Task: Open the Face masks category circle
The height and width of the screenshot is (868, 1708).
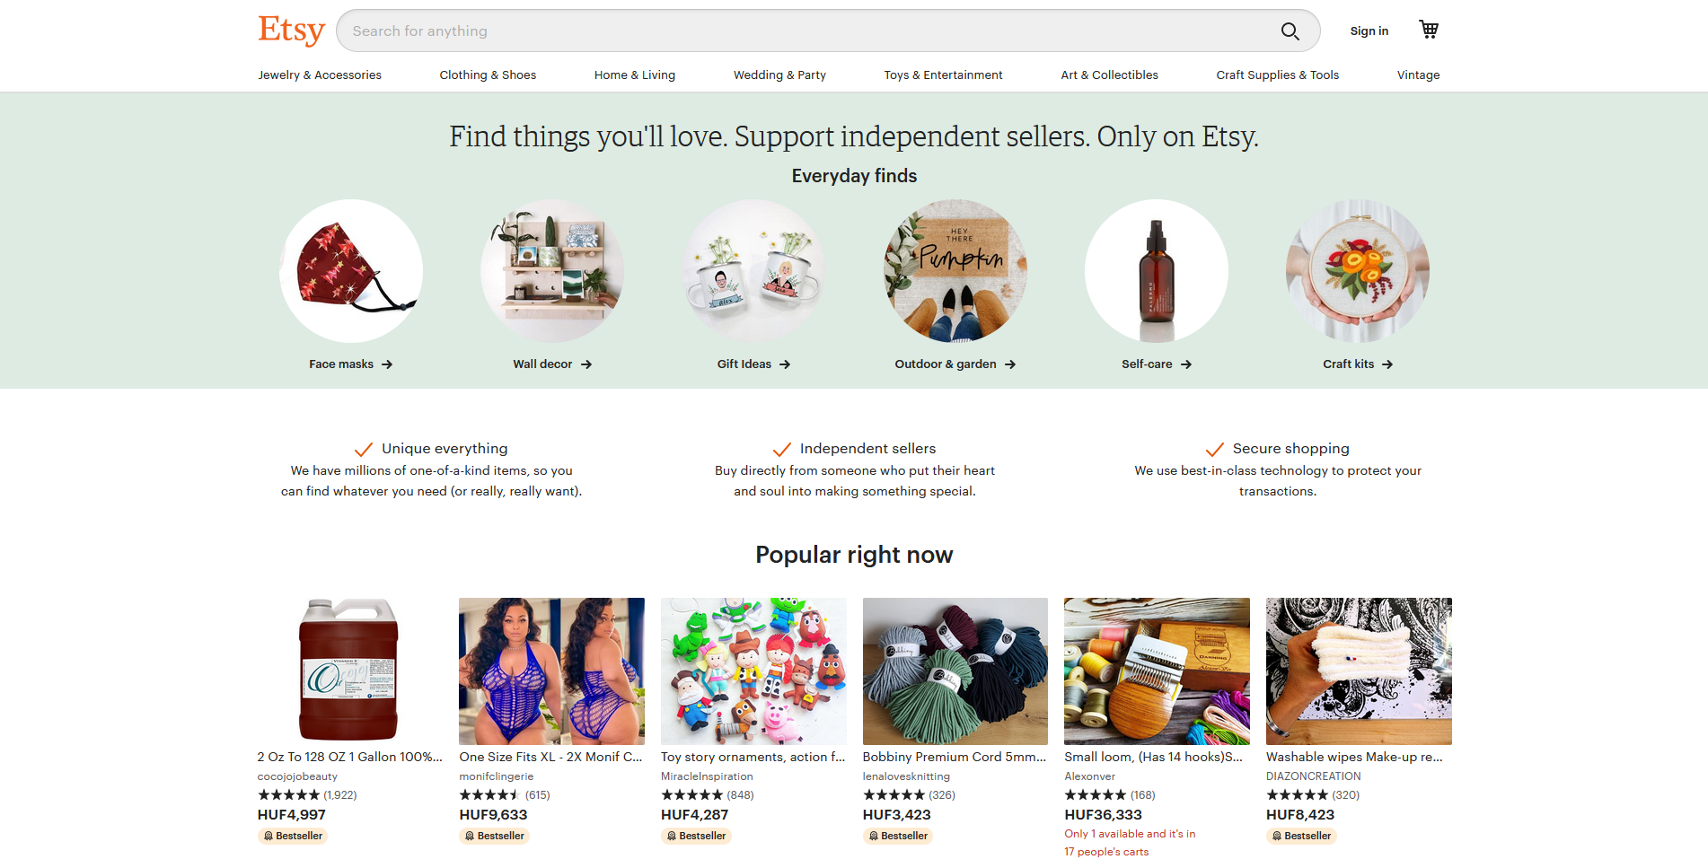Action: click(x=351, y=270)
